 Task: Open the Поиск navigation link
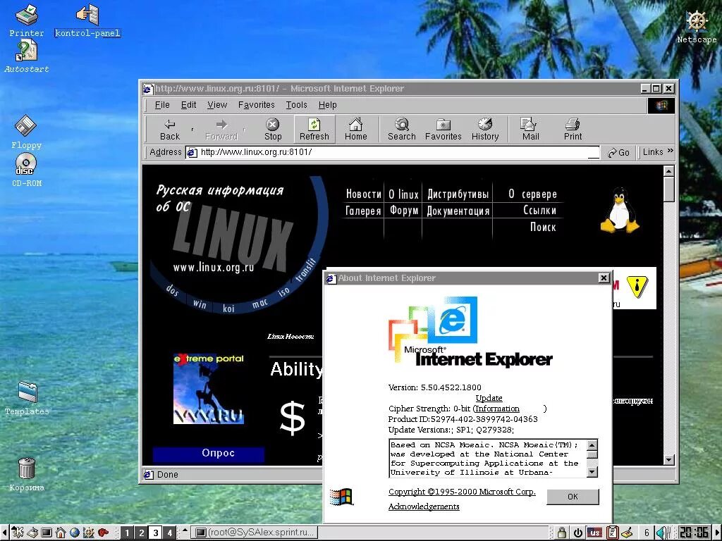click(x=543, y=227)
